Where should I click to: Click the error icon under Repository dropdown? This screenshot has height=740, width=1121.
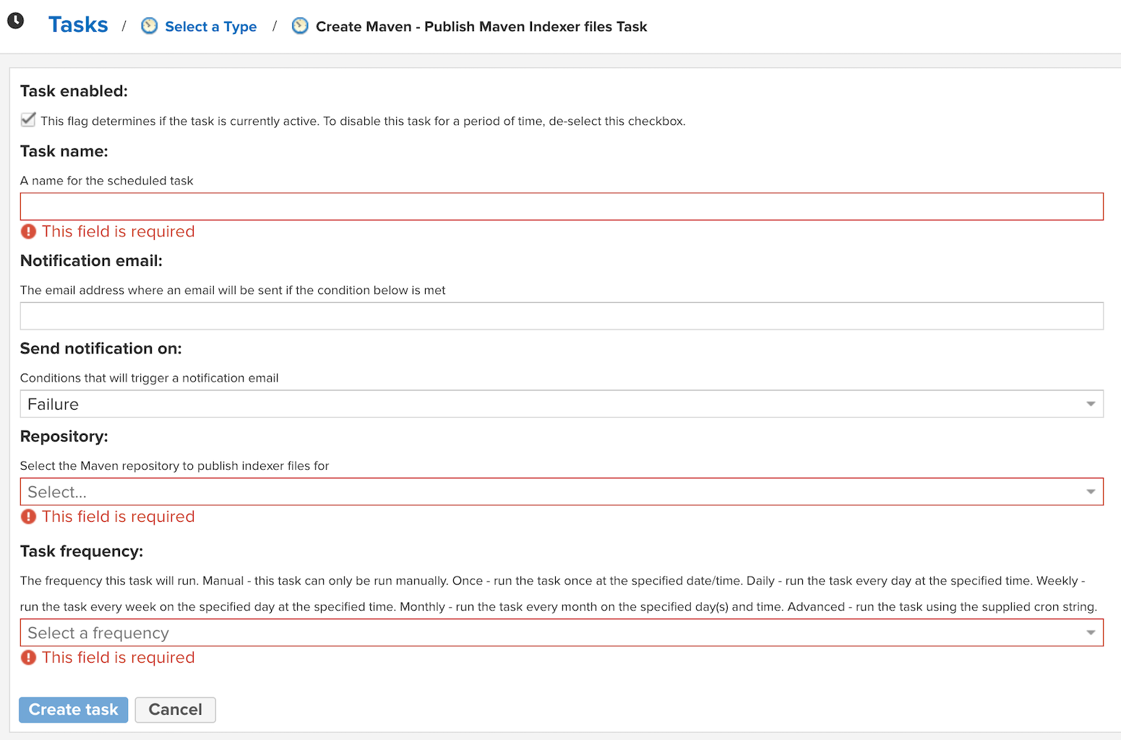pos(28,517)
